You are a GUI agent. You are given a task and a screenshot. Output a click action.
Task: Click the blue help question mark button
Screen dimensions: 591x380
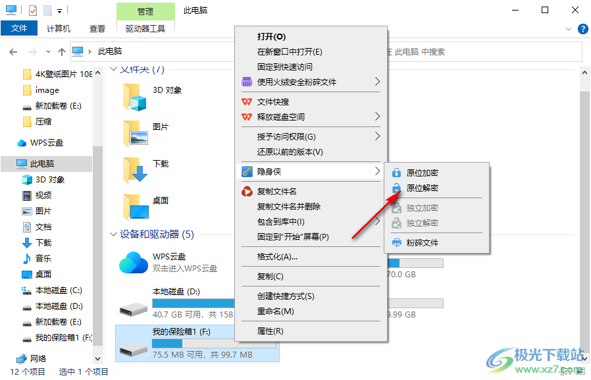583,29
